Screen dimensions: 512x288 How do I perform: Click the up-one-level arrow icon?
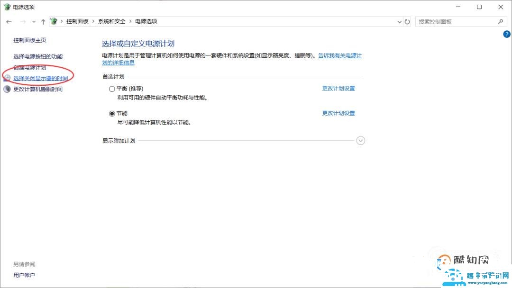(43, 21)
